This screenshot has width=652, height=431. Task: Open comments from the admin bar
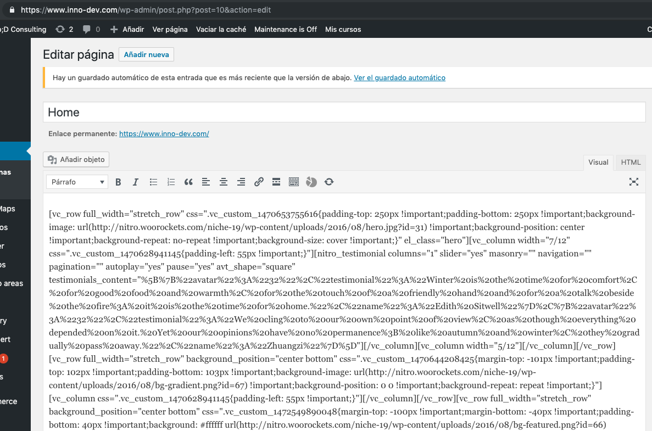[x=92, y=29]
